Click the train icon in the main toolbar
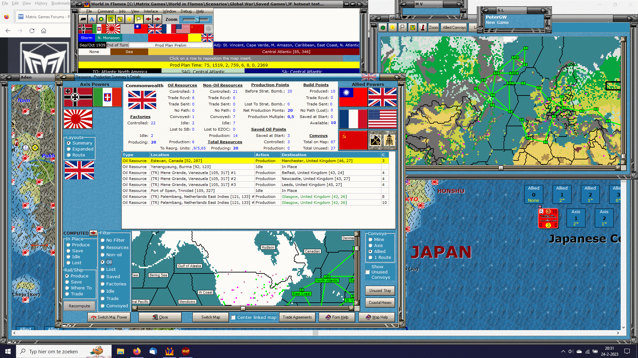Viewport: 638px width, 358px height. (83, 19)
